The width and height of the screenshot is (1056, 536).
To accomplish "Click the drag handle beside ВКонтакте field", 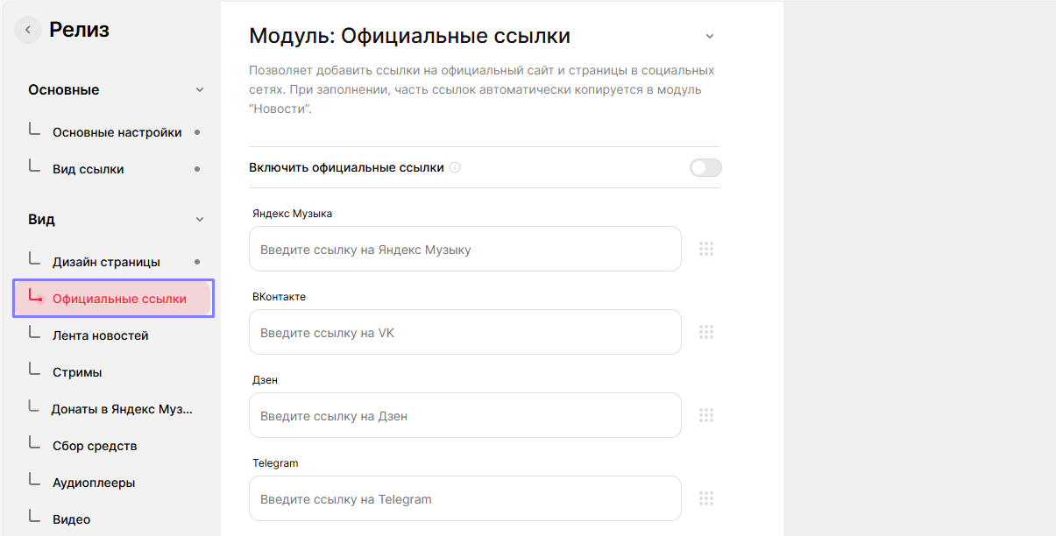I will click(706, 332).
